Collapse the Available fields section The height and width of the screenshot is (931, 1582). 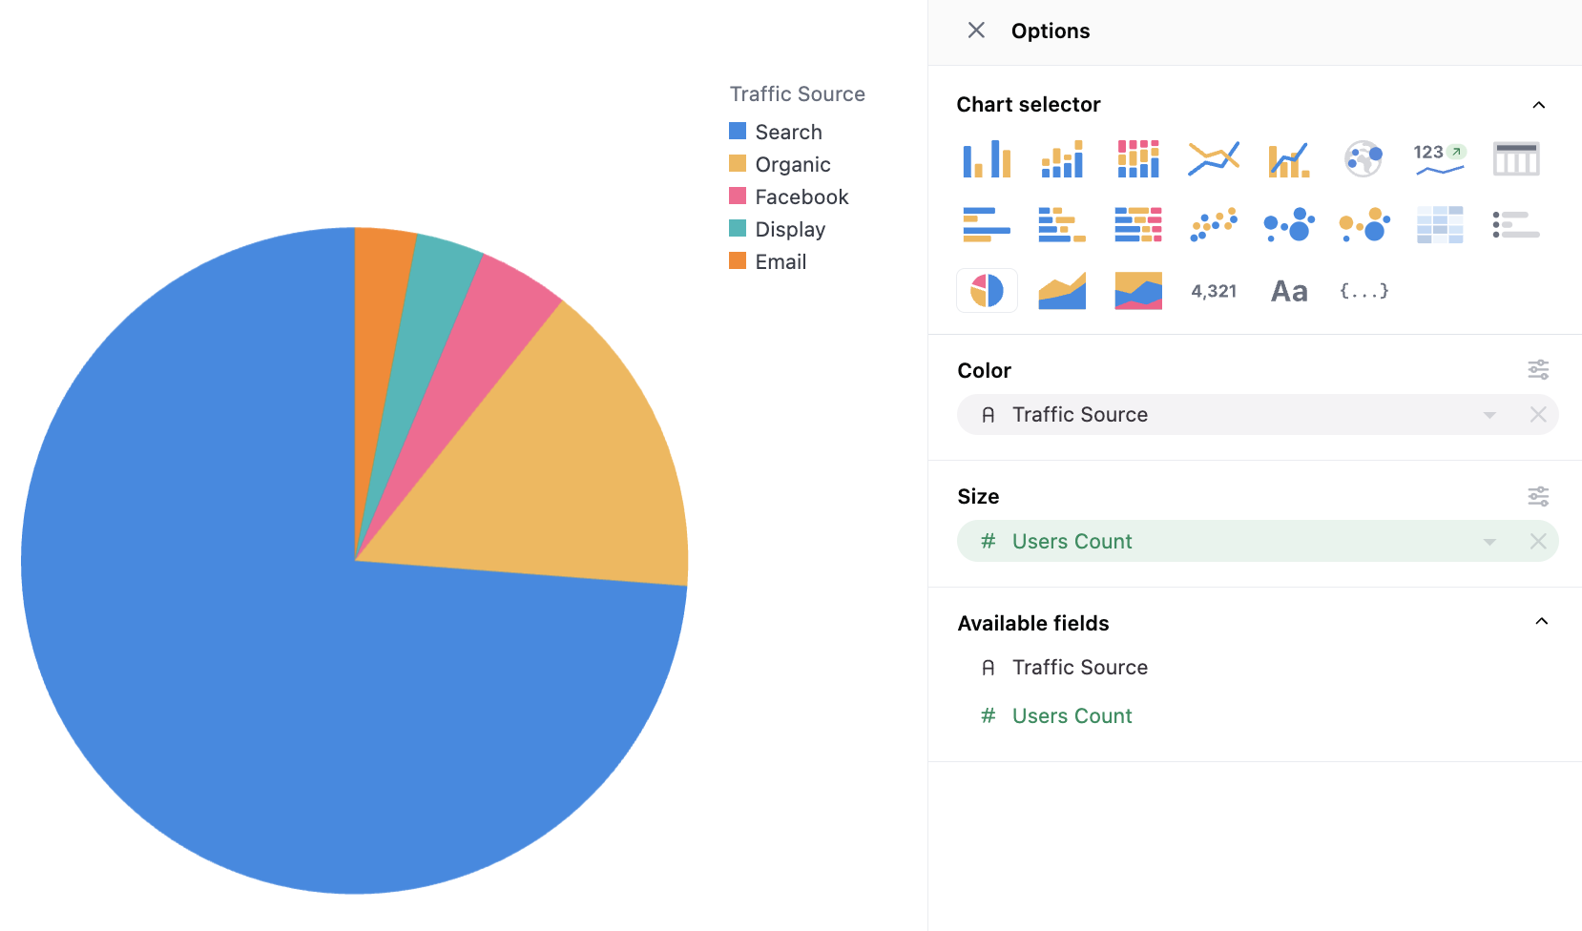coord(1541,622)
